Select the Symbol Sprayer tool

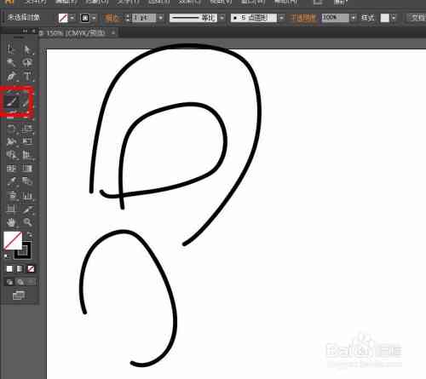(x=11, y=195)
